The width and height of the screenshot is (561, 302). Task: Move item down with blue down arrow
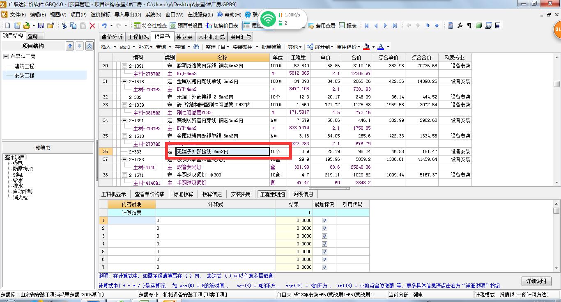[x=437, y=25]
